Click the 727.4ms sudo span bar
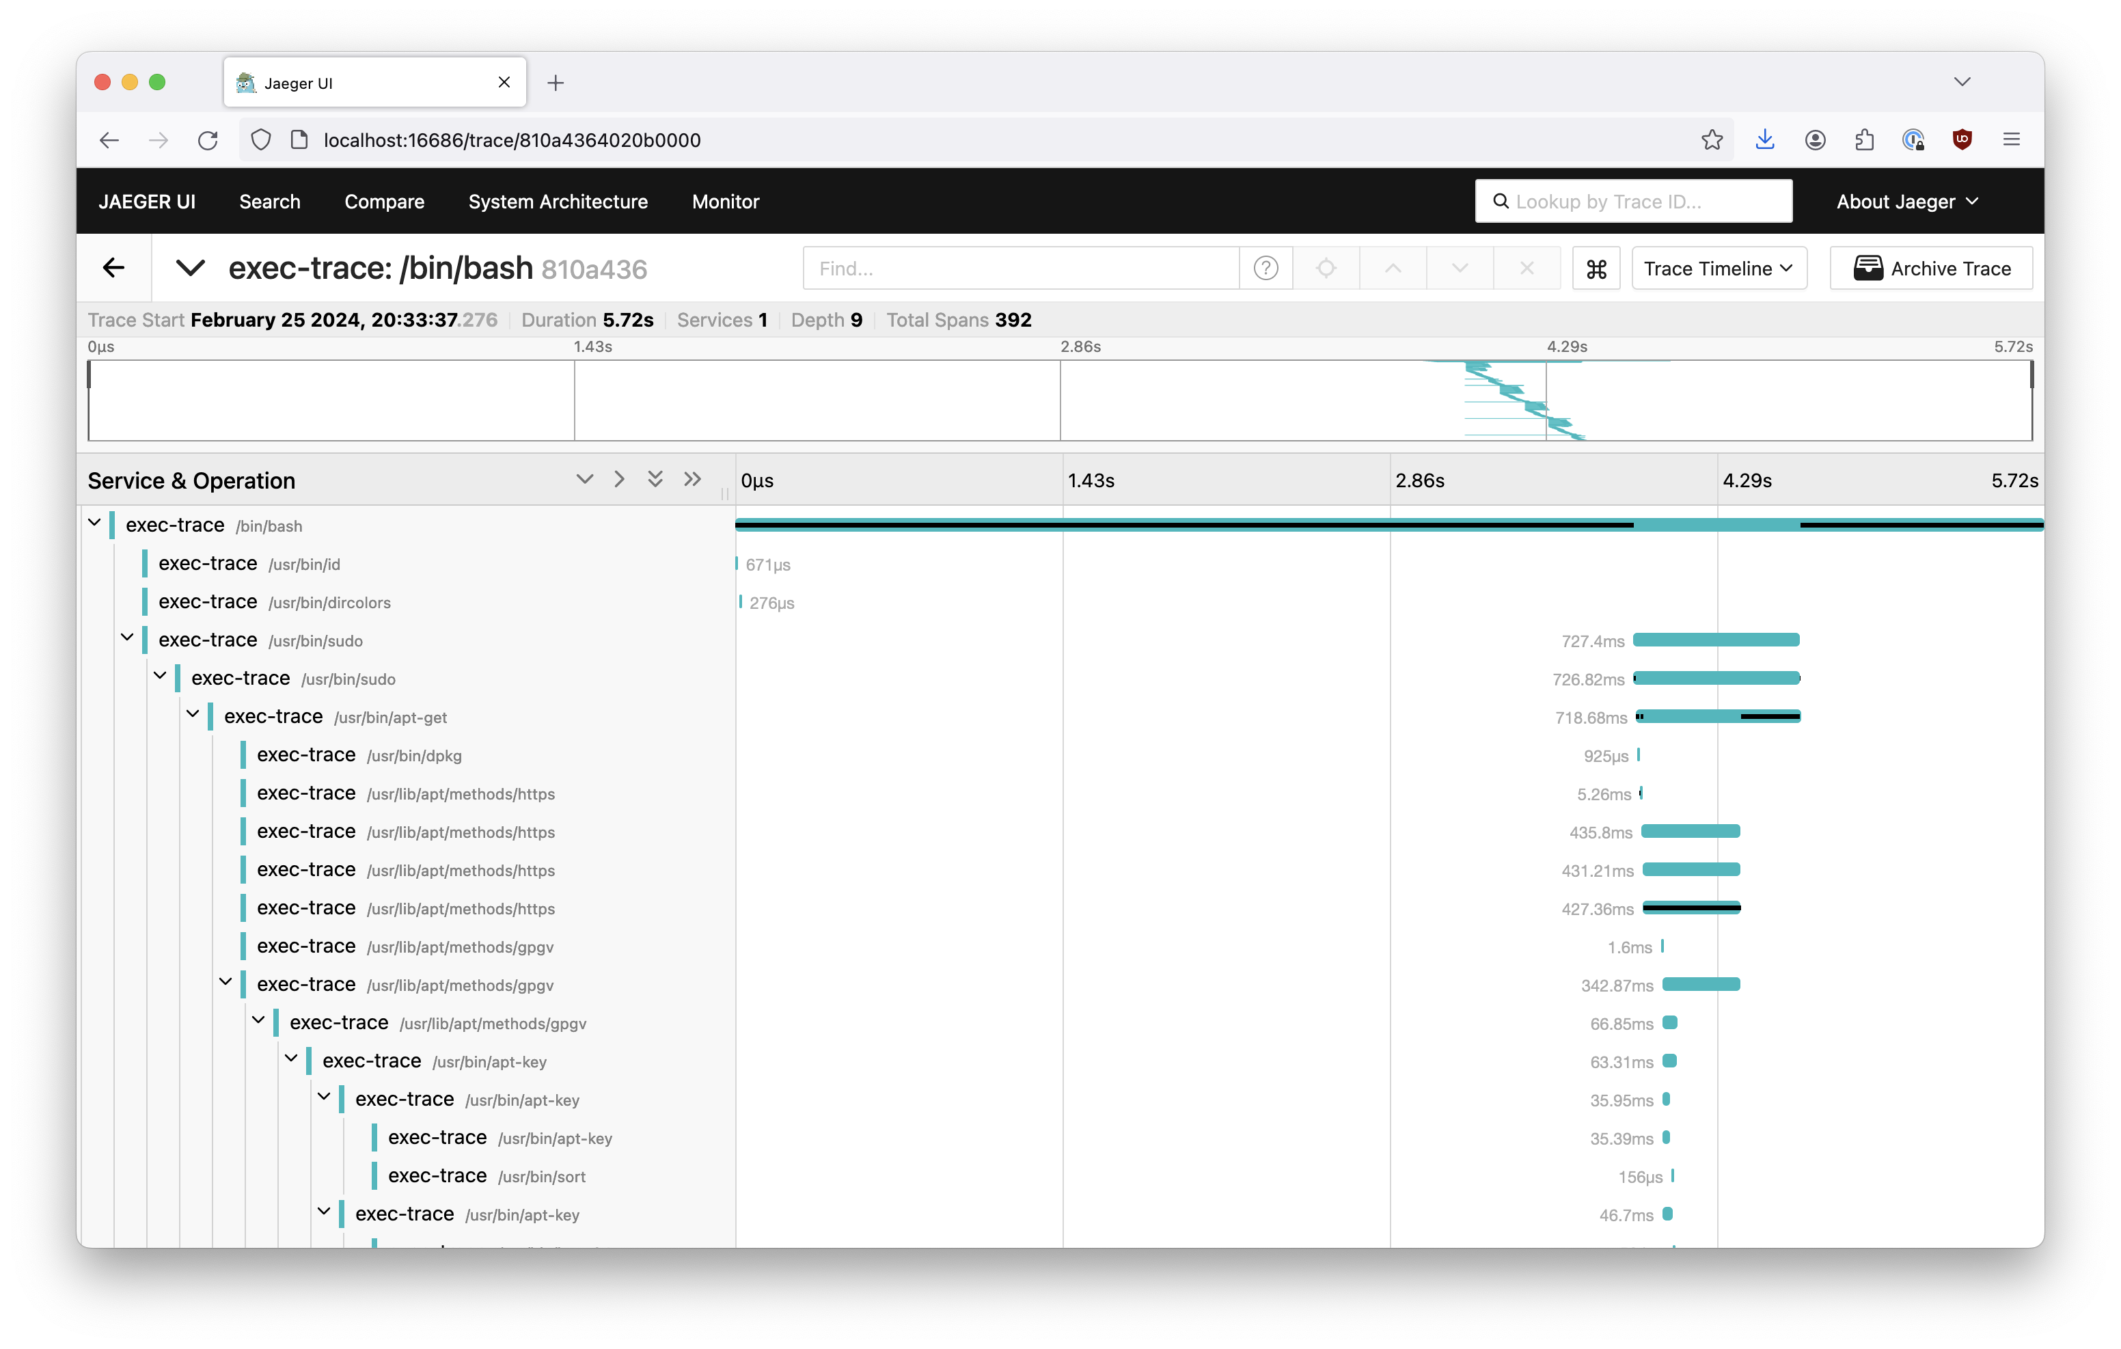The height and width of the screenshot is (1349, 2121). pos(1715,640)
